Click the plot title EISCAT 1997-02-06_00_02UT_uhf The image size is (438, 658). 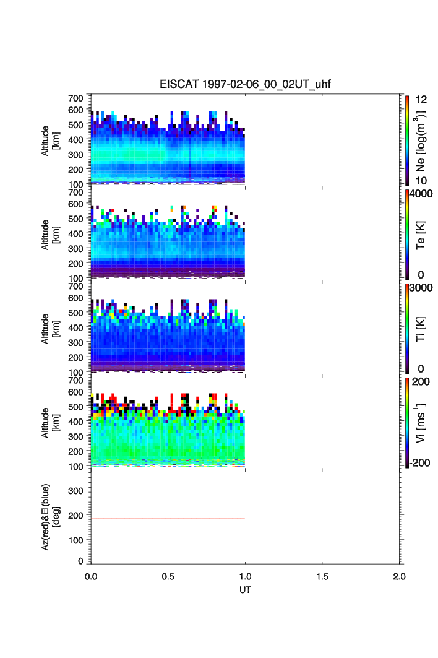click(x=245, y=84)
